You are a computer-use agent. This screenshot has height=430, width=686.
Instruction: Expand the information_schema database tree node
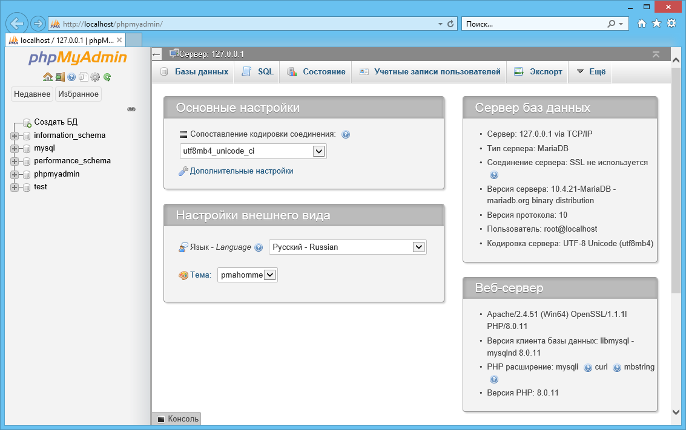[x=15, y=136]
